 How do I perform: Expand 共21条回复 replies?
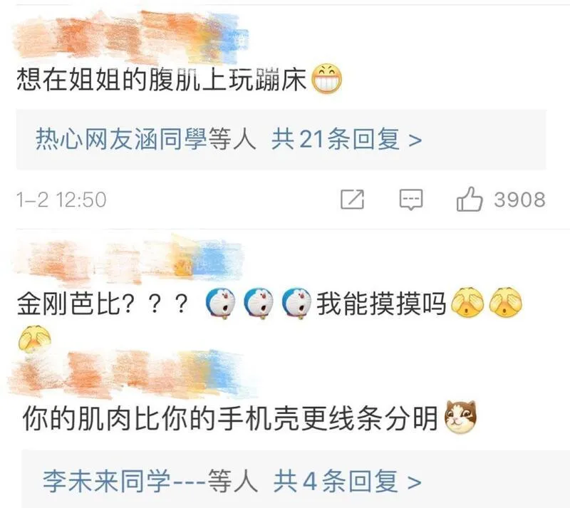(x=346, y=139)
